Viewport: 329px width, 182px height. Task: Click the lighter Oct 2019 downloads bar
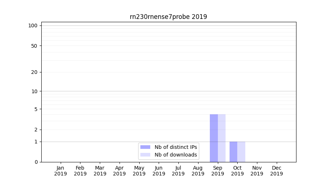pyautogui.click(x=241, y=152)
